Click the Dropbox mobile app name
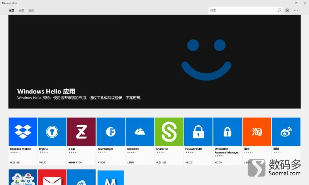Viewport: 309px width, 185px height. coord(20,149)
